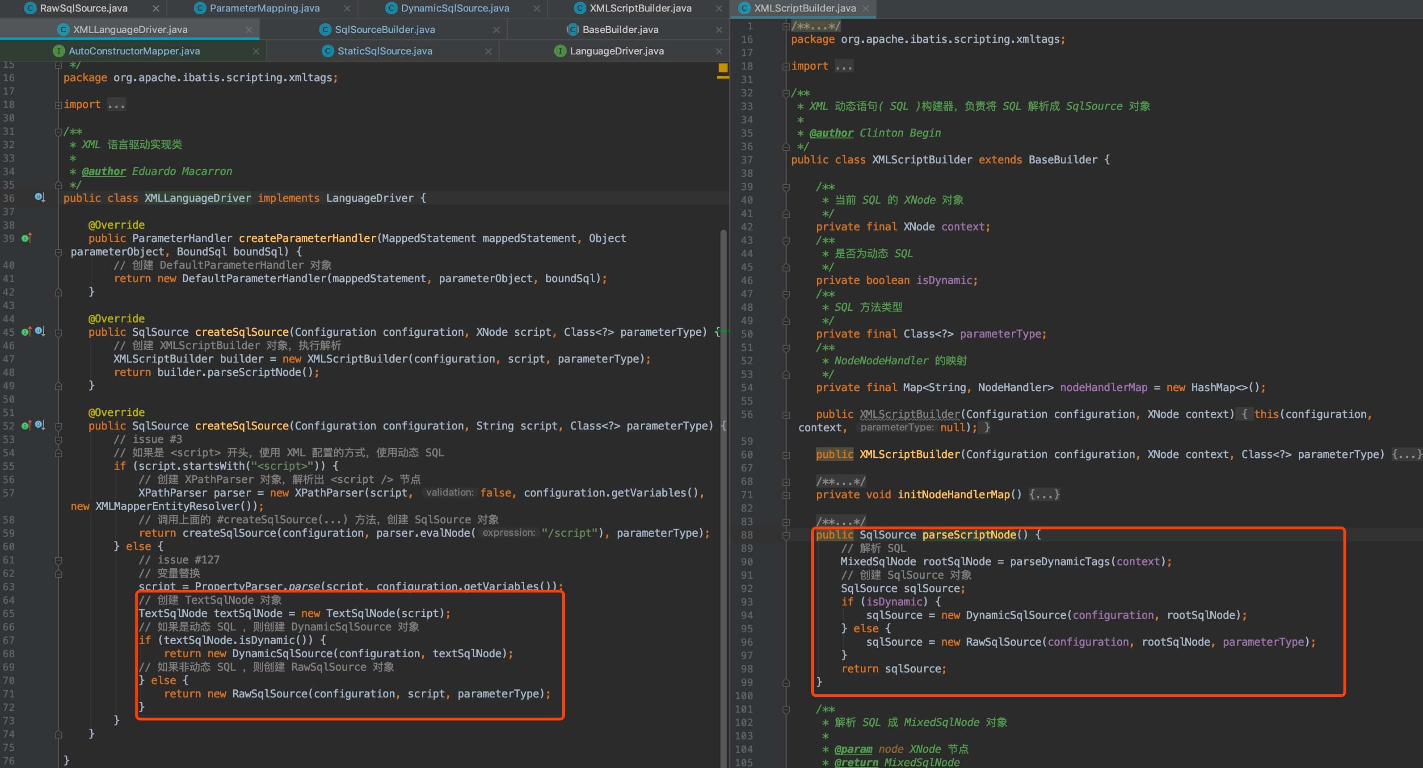
Task: Close the right pane XMLScriptBuilder.java tab
Action: click(x=866, y=8)
